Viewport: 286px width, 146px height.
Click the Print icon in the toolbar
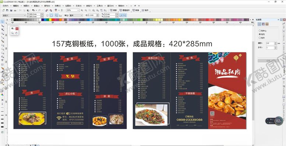click(15, 10)
